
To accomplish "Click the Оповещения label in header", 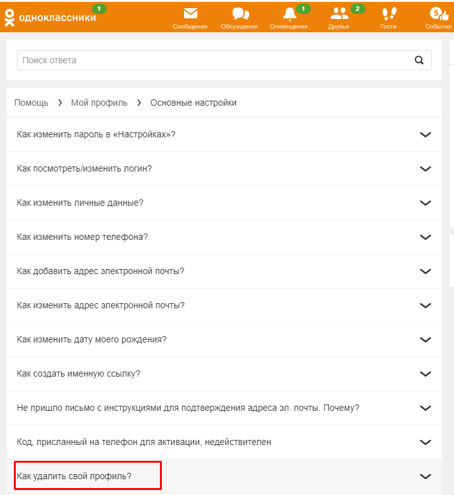I will coord(288,27).
